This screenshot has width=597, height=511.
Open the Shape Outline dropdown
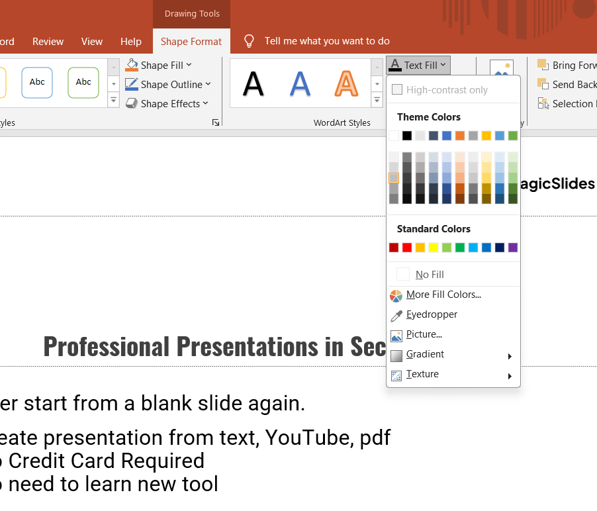coord(168,84)
